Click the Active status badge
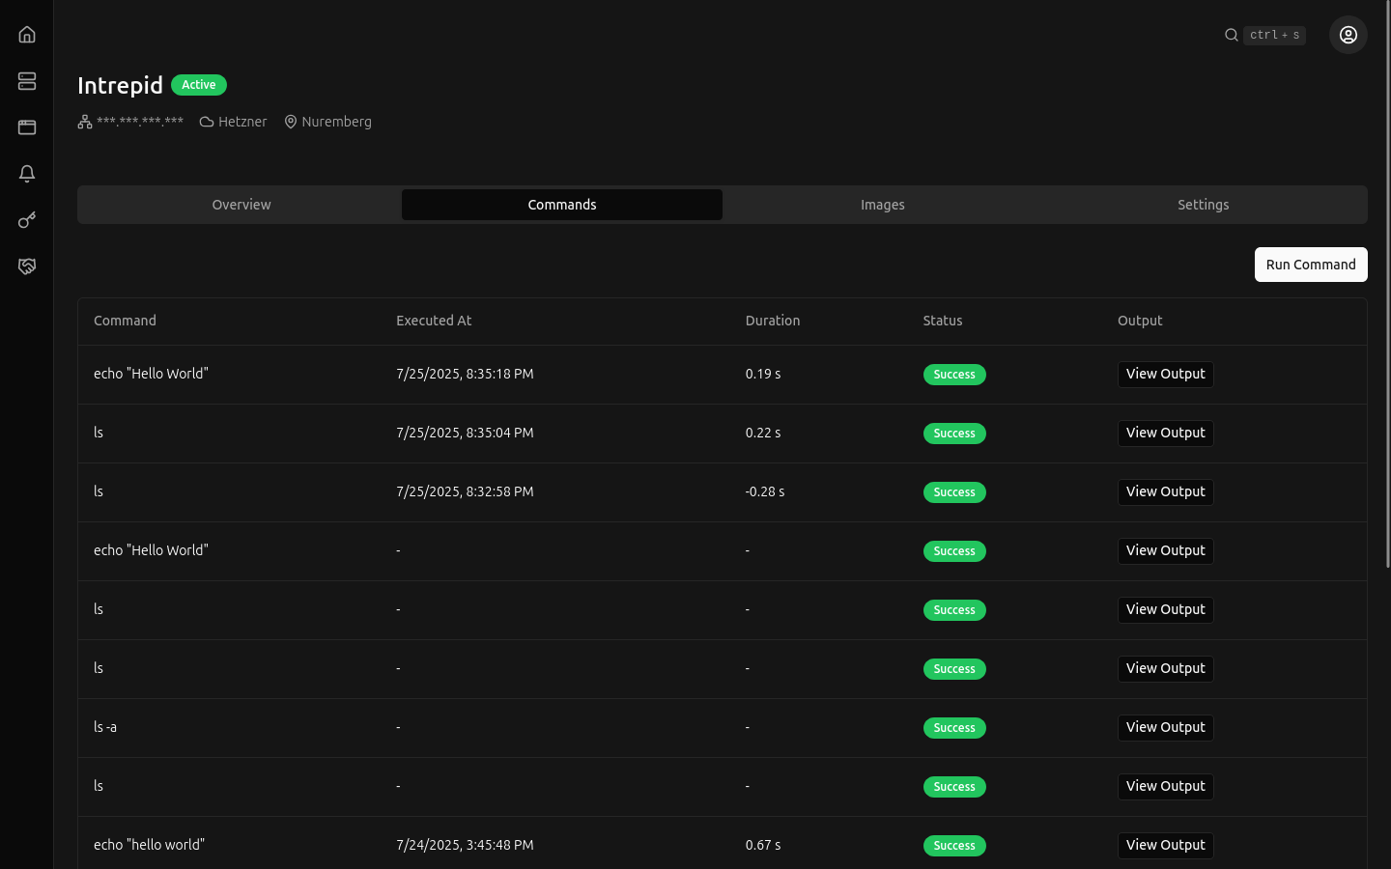Viewport: 1391px width, 869px height. coord(199,85)
